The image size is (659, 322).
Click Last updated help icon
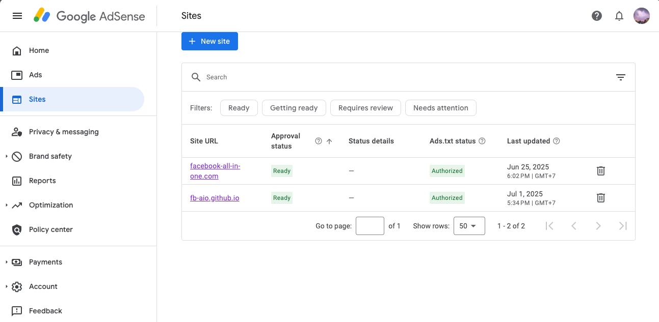click(557, 141)
